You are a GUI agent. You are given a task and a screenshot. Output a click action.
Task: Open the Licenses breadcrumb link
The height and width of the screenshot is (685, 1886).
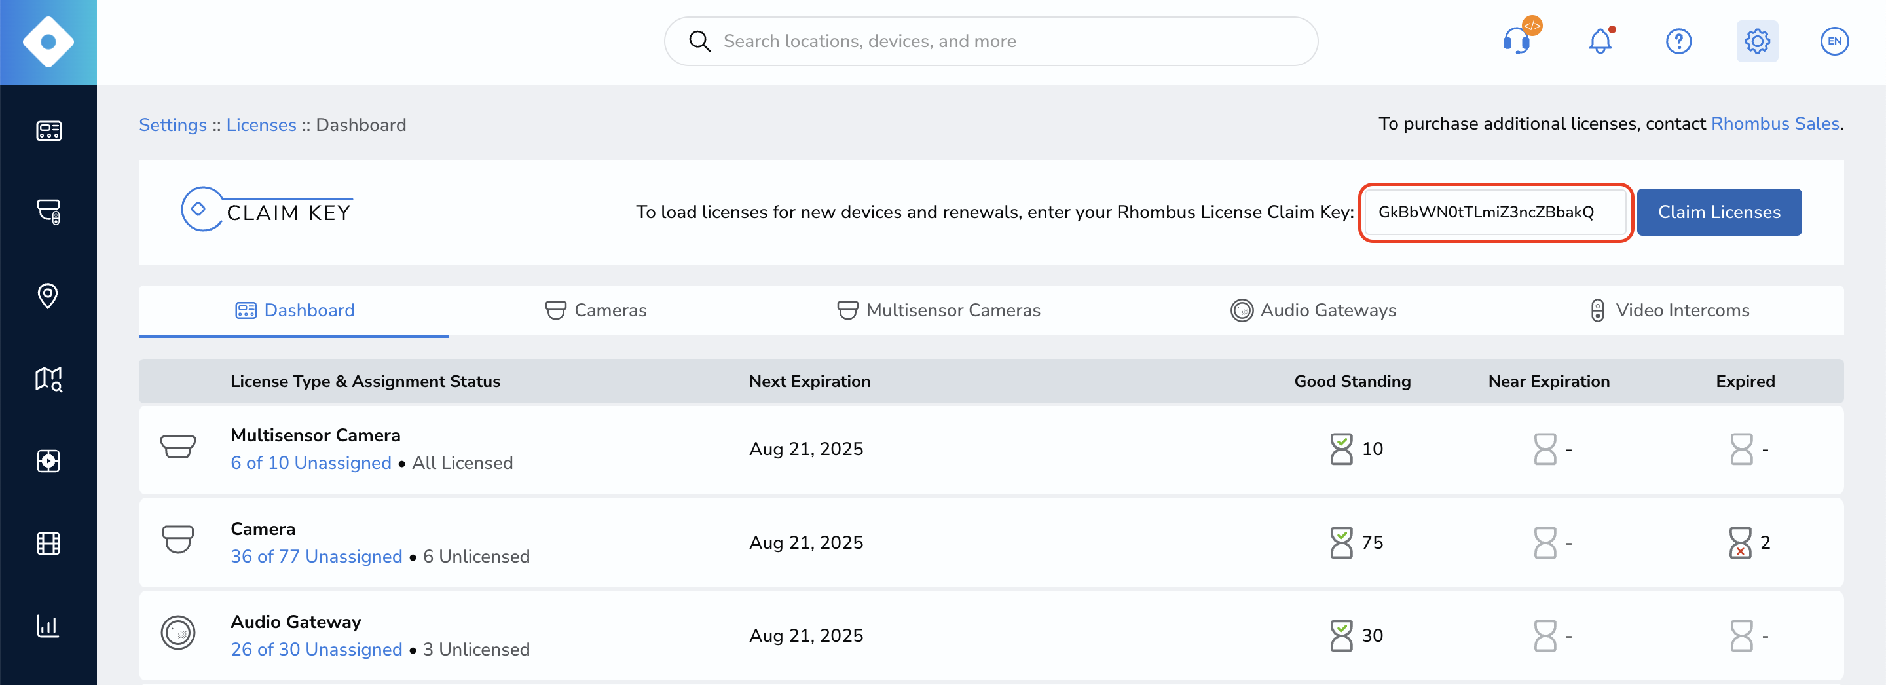261,125
